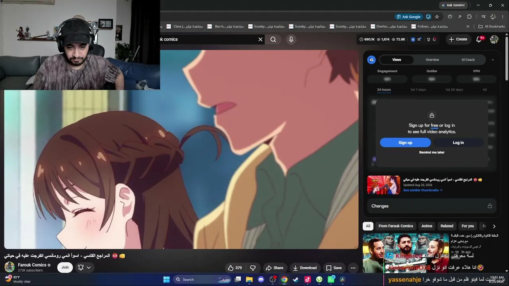Open Steam from the taskbar
The height and width of the screenshot is (286, 509).
tap(296, 280)
